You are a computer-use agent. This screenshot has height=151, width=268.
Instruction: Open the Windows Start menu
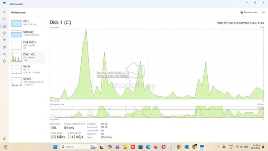(x=55, y=147)
